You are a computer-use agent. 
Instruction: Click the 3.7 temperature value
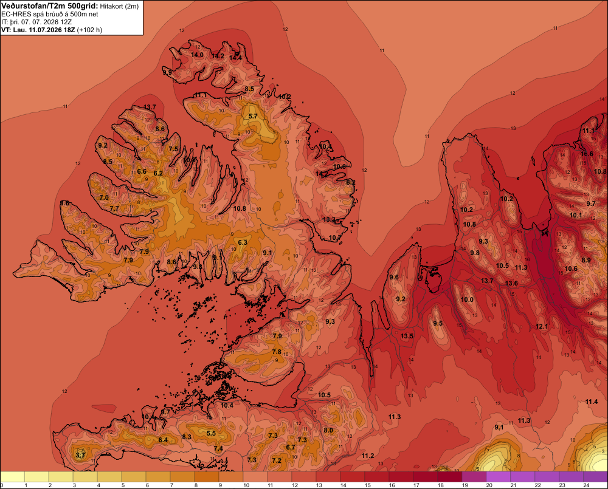pyautogui.click(x=80, y=455)
